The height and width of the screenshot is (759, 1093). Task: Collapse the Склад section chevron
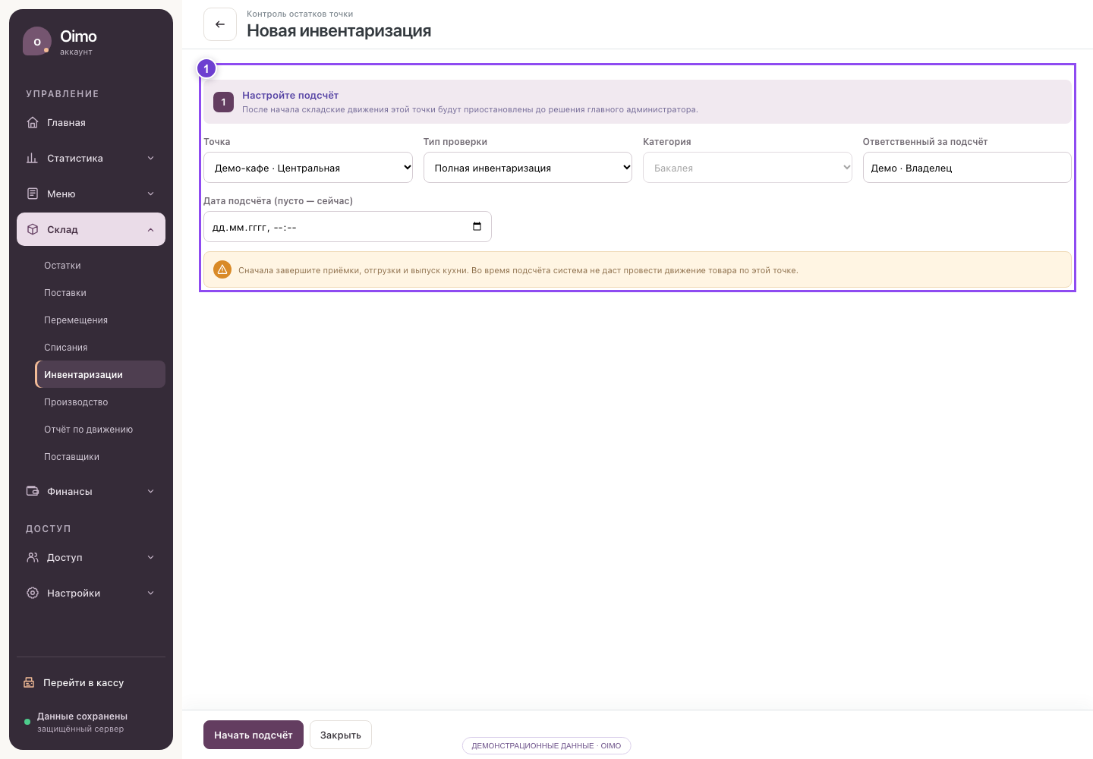click(150, 229)
